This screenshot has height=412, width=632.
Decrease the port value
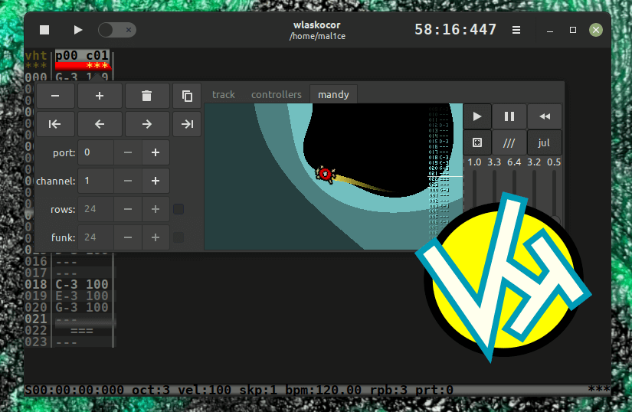click(128, 152)
